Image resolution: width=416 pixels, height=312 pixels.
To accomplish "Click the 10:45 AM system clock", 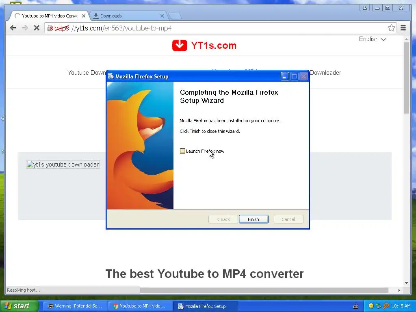I will point(401,306).
